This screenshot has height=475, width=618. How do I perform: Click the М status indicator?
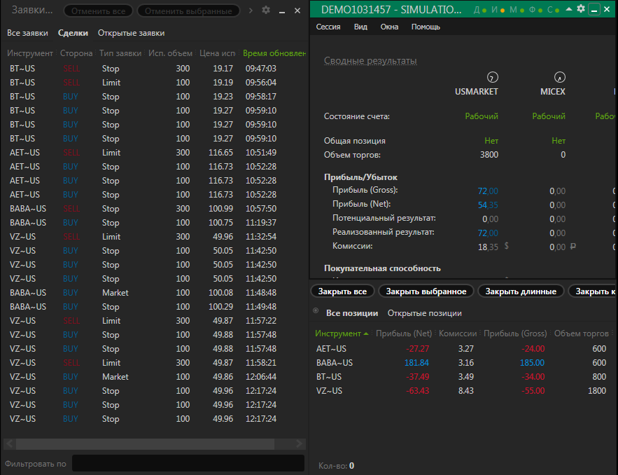point(517,10)
